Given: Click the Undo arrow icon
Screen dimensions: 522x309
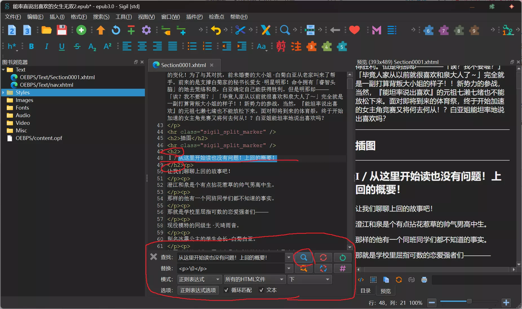Looking at the screenshot, I should 216,30.
